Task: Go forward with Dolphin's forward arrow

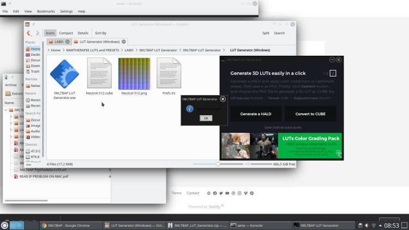Action: [x=37, y=33]
